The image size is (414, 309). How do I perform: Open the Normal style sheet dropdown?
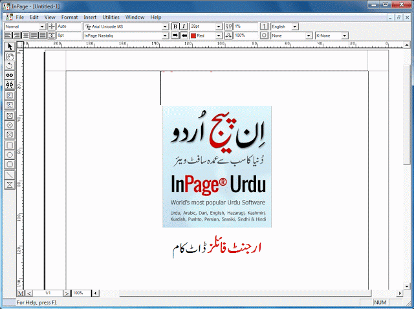[x=42, y=26]
